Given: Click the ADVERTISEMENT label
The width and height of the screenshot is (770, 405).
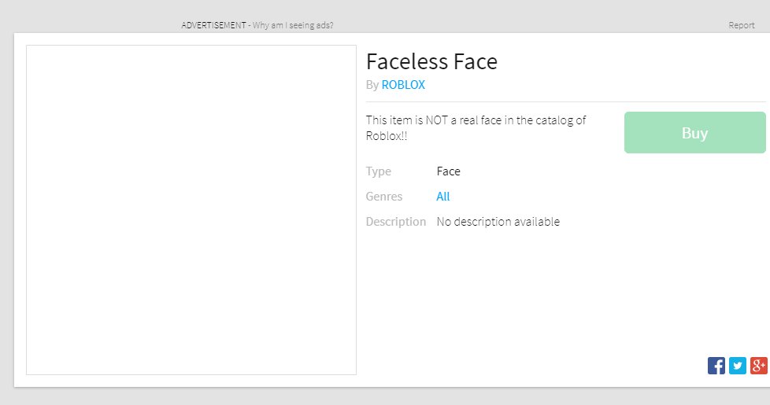Looking at the screenshot, I should tap(213, 25).
